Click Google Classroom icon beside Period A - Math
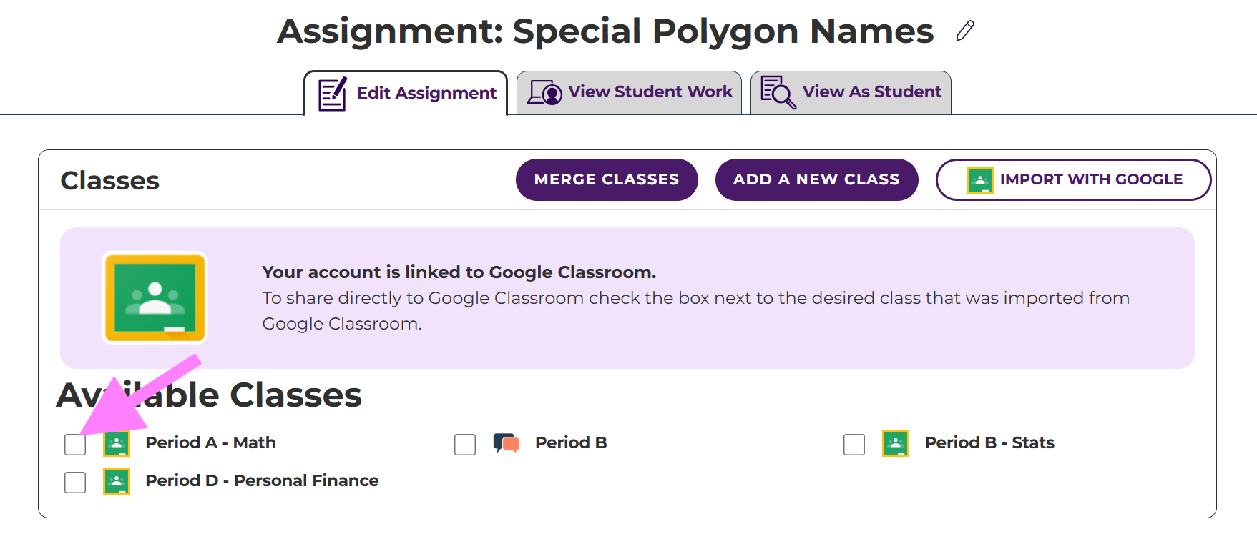The height and width of the screenshot is (534, 1257). click(117, 443)
